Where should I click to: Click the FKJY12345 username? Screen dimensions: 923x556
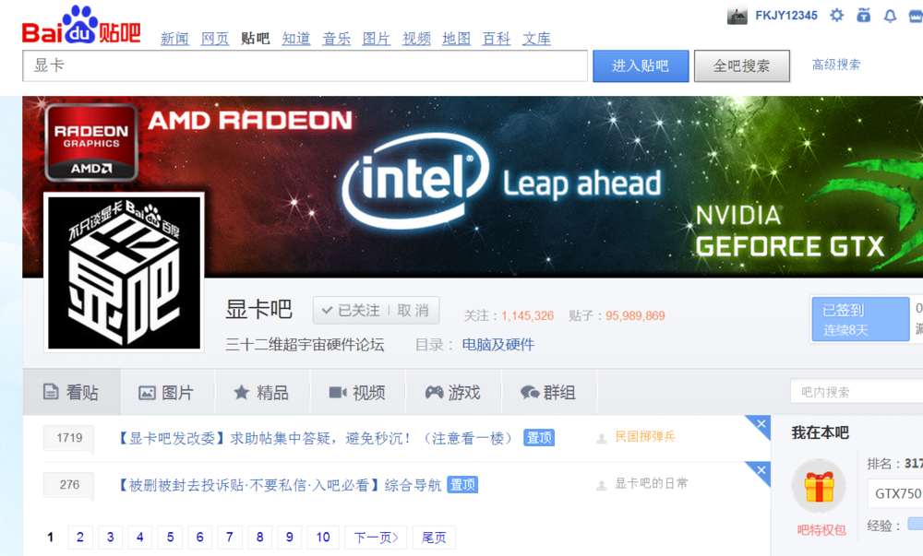(786, 16)
